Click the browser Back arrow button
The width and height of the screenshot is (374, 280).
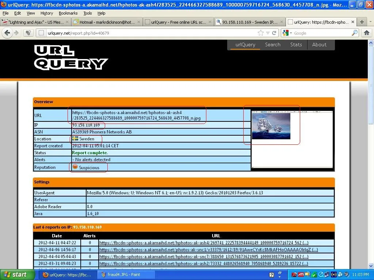click(x=7, y=33)
